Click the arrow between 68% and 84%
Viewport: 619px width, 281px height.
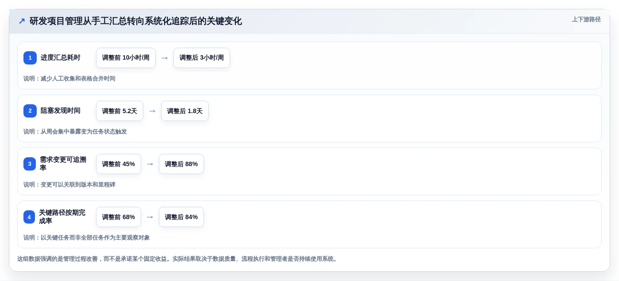pos(150,217)
